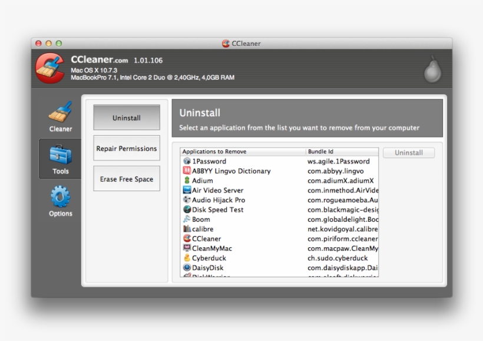Click the ABBYY Lingvo Dictionary icon
Viewport: 483px width, 341px height.
187,170
